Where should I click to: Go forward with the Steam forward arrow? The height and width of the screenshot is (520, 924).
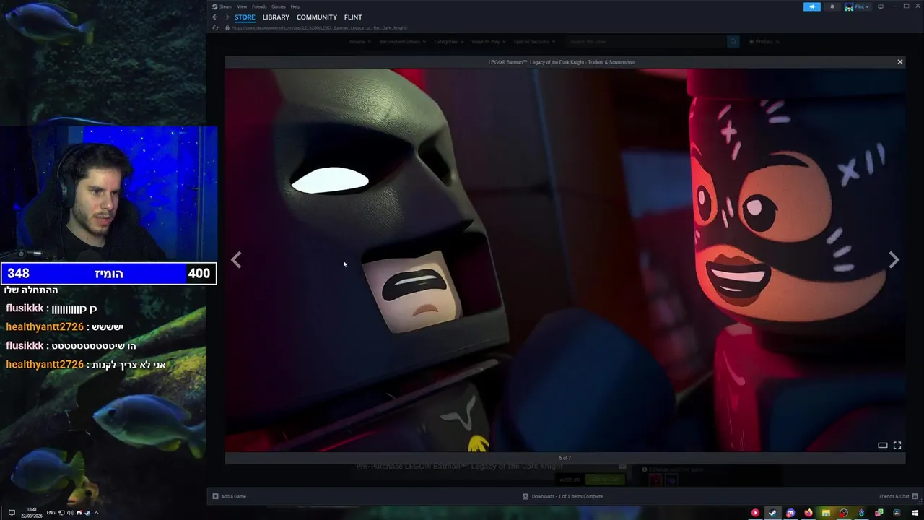(x=226, y=17)
